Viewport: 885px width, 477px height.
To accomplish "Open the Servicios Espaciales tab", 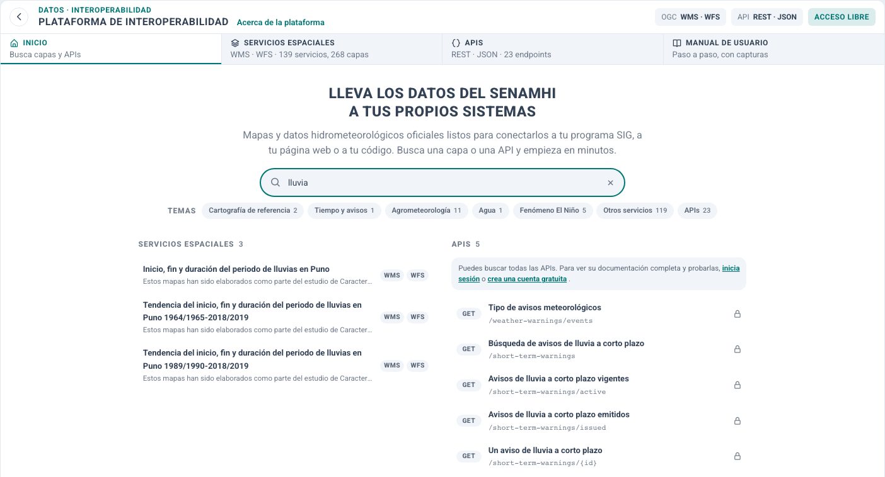I will coord(332,48).
